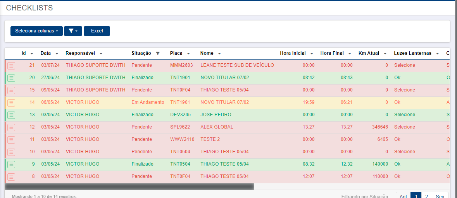Click Hora Inicial 19:59 cell
Image resolution: width=457 pixels, height=198 pixels.
point(309,102)
